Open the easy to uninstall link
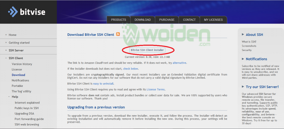Image resolution: width=284 pixels, height=129 pixels. pos(104,84)
